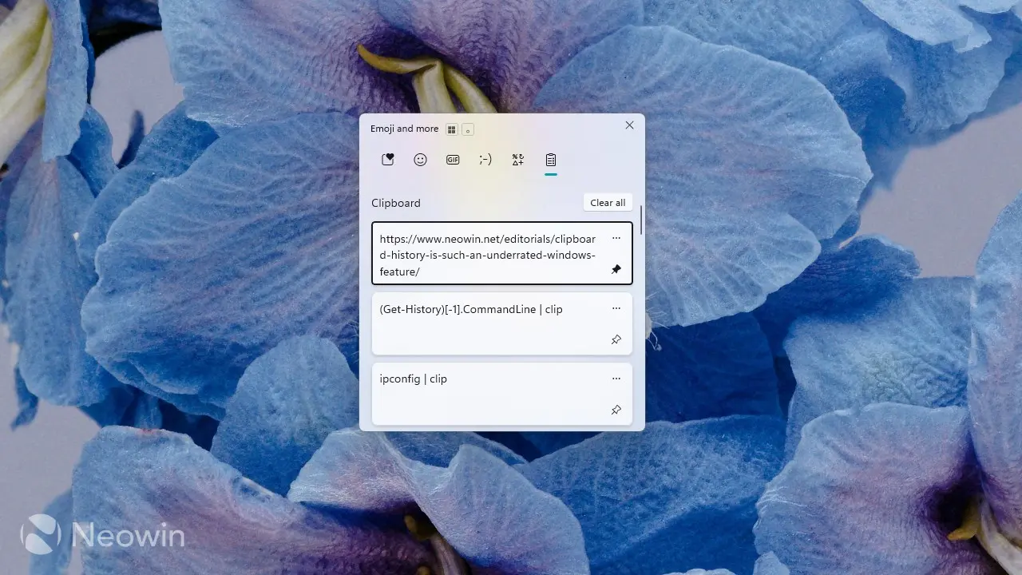Switch to the Emoji smiley tab
1022x575 pixels.
[420, 160]
